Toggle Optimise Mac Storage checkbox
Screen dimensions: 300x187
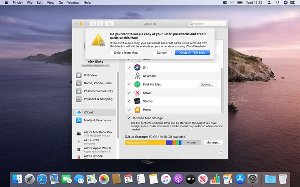click(129, 118)
